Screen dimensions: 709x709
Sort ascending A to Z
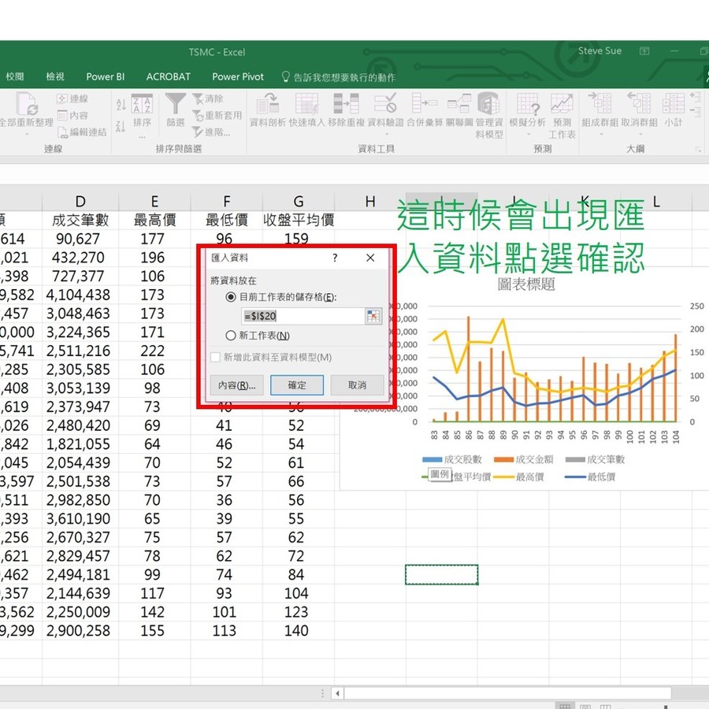(121, 105)
